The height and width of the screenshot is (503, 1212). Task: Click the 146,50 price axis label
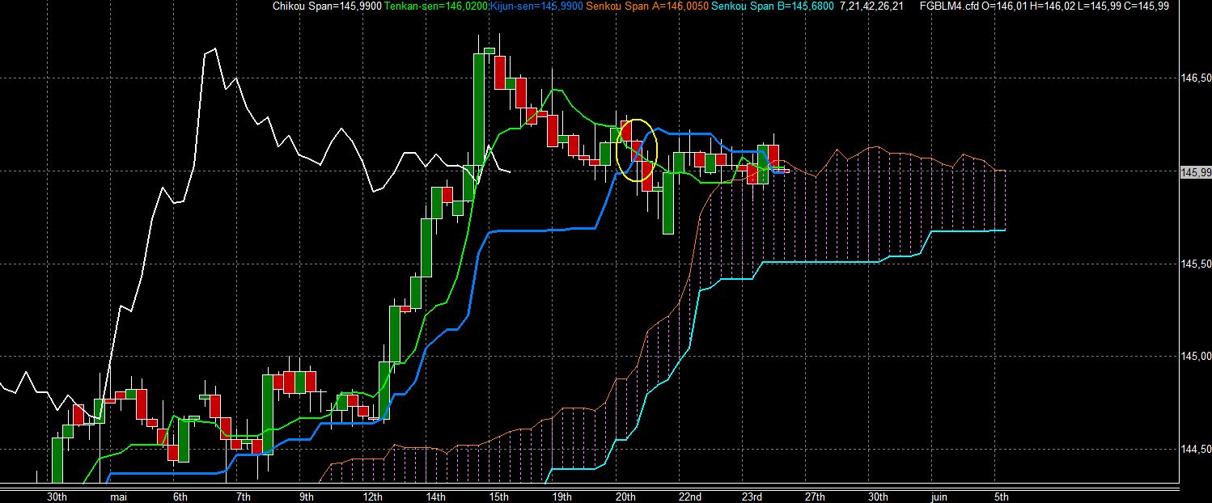[x=1196, y=78]
